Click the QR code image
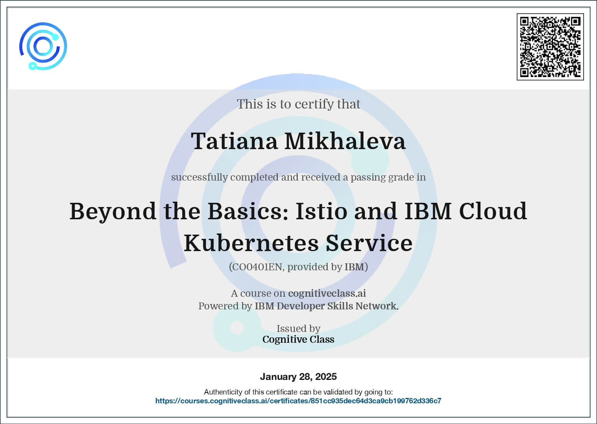The image size is (597, 424). (550, 47)
